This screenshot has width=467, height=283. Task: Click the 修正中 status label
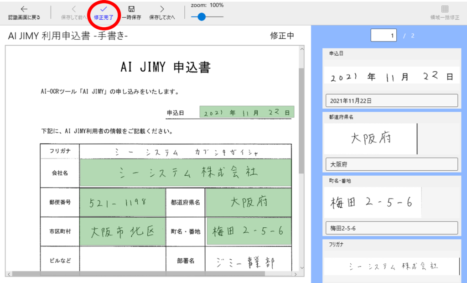point(282,36)
